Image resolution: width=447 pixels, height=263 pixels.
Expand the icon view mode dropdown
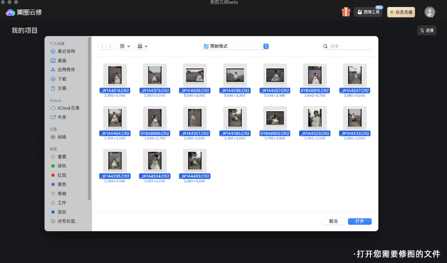[x=125, y=46]
